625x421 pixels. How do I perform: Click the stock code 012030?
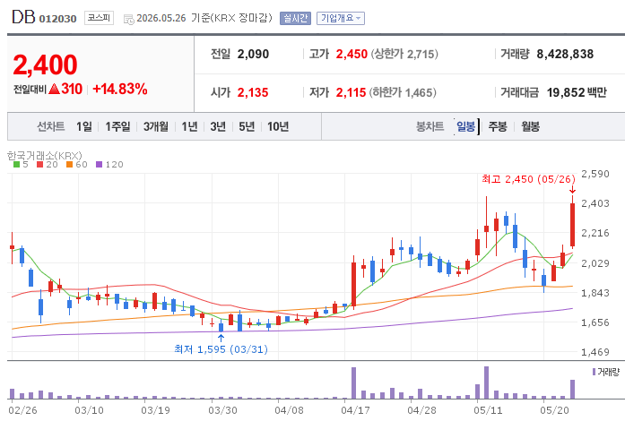[x=57, y=19]
